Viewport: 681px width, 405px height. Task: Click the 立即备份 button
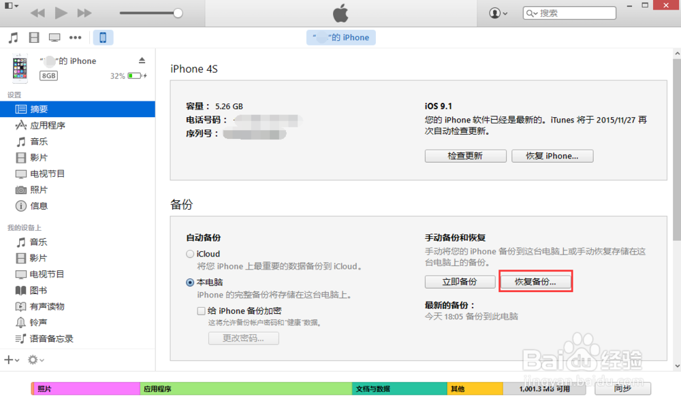point(460,282)
